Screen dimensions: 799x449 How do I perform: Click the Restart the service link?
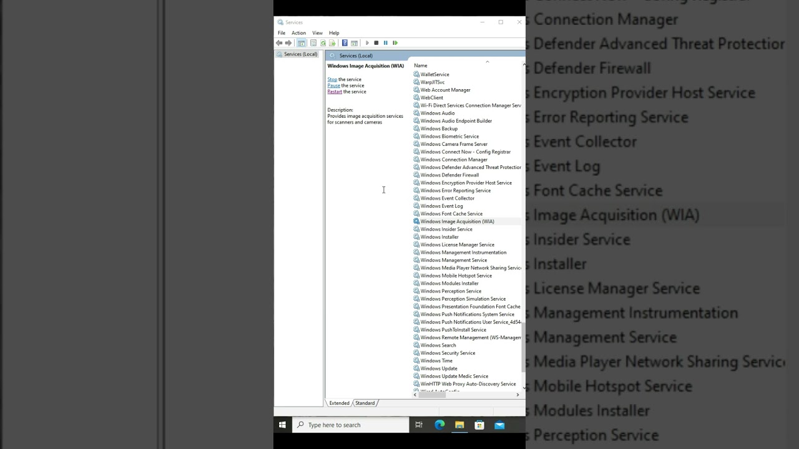pyautogui.click(x=335, y=92)
